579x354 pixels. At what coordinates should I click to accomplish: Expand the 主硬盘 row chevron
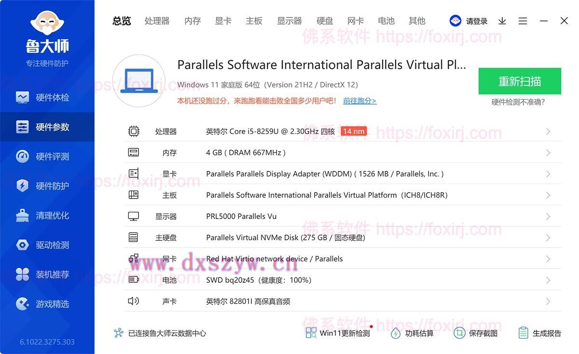tap(548, 237)
